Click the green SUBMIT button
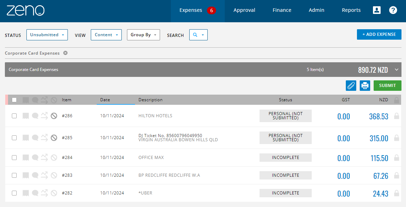406x207 pixels. coord(387,86)
